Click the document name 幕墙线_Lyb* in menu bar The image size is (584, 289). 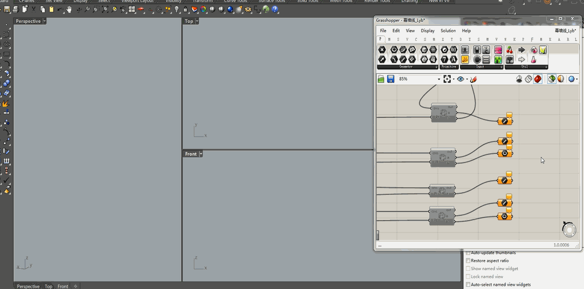tap(565, 31)
